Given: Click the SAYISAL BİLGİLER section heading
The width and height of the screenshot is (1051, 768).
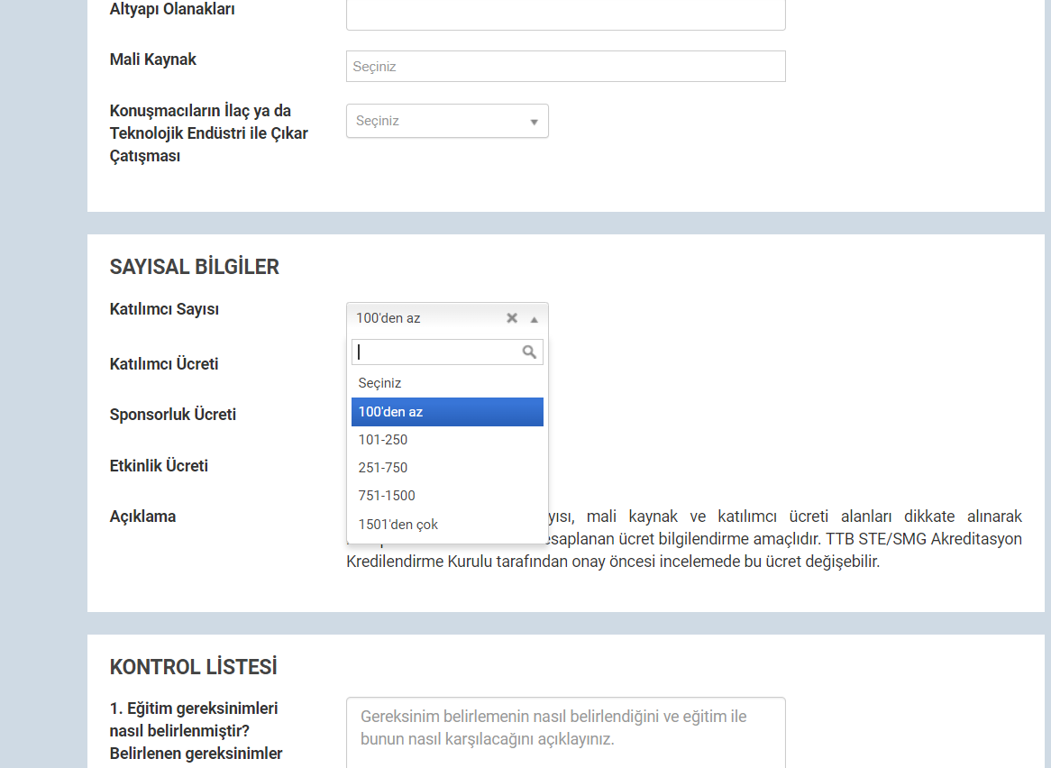Looking at the screenshot, I should pyautogui.click(x=195, y=267).
